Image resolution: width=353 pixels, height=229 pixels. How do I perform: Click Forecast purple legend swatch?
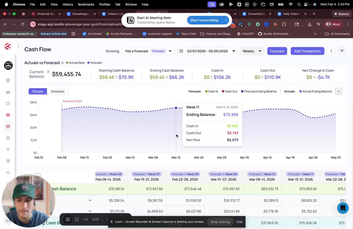click(x=88, y=63)
